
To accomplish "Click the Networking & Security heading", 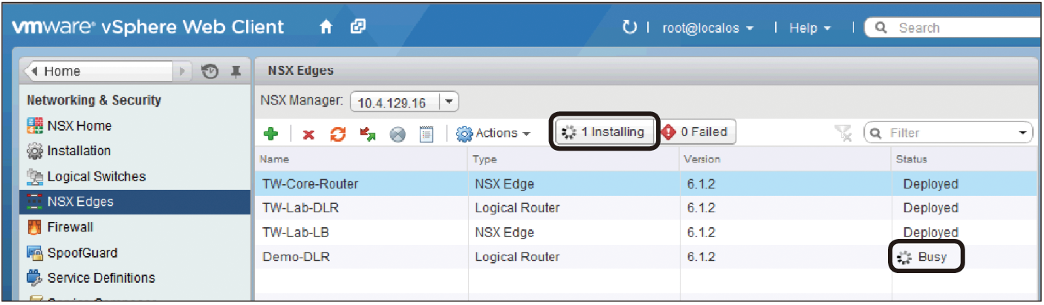I will pos(94,100).
